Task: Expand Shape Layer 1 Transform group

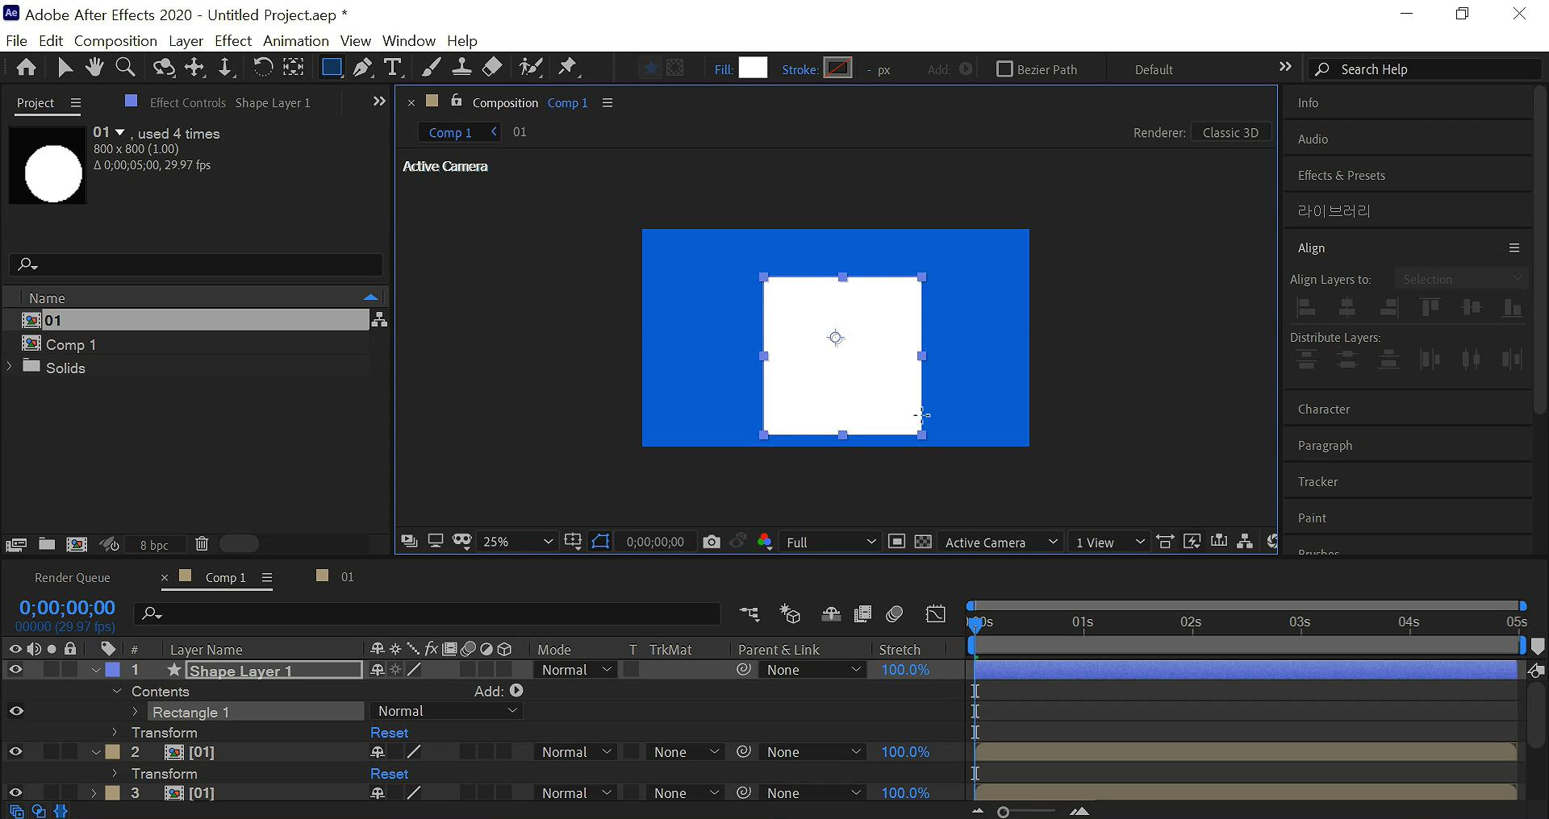Action: pos(115,733)
